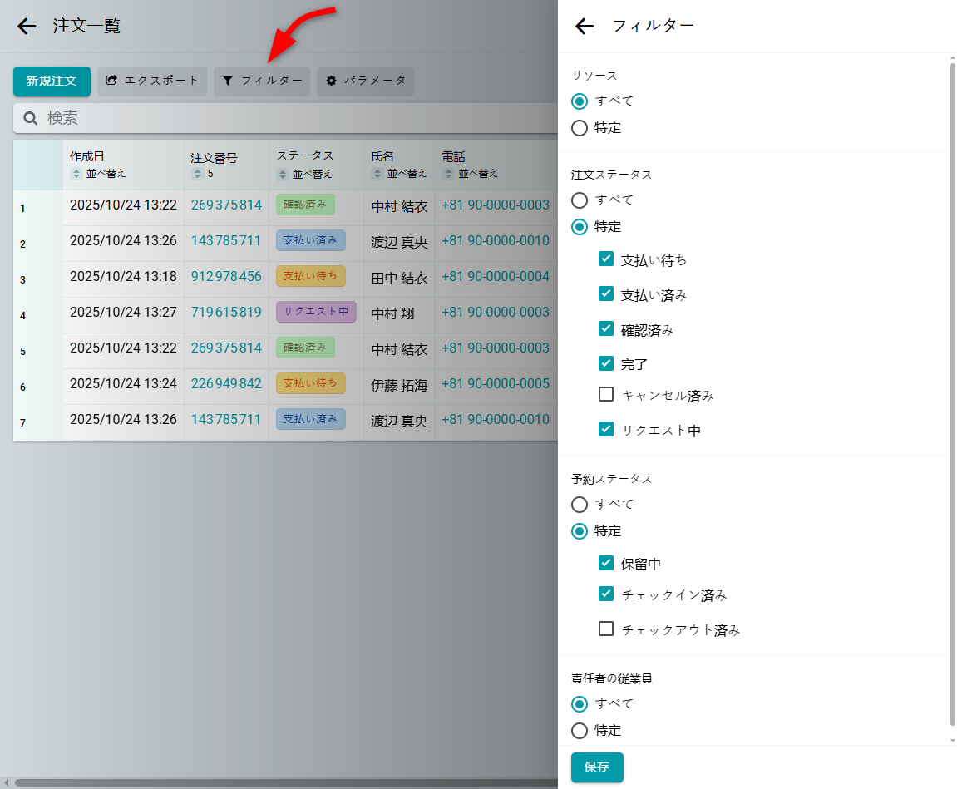The width and height of the screenshot is (957, 789).
Task: Select すべて under リソース
Action: click(580, 101)
